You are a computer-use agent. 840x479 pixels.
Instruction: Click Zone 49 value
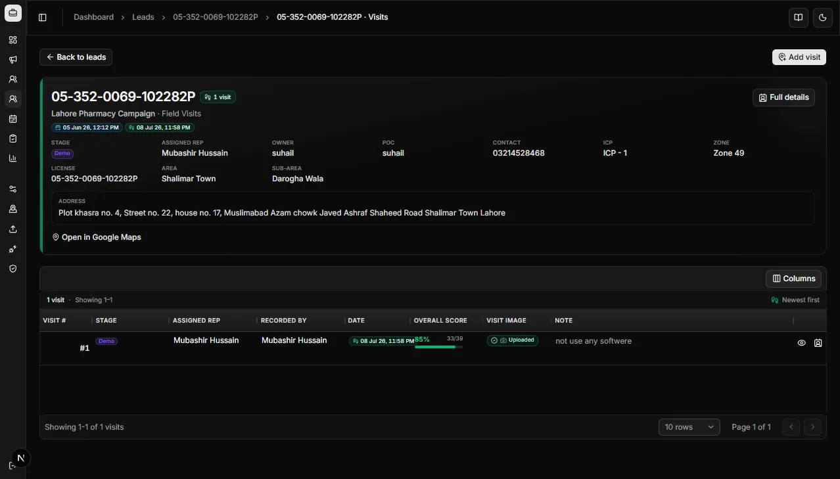point(729,153)
